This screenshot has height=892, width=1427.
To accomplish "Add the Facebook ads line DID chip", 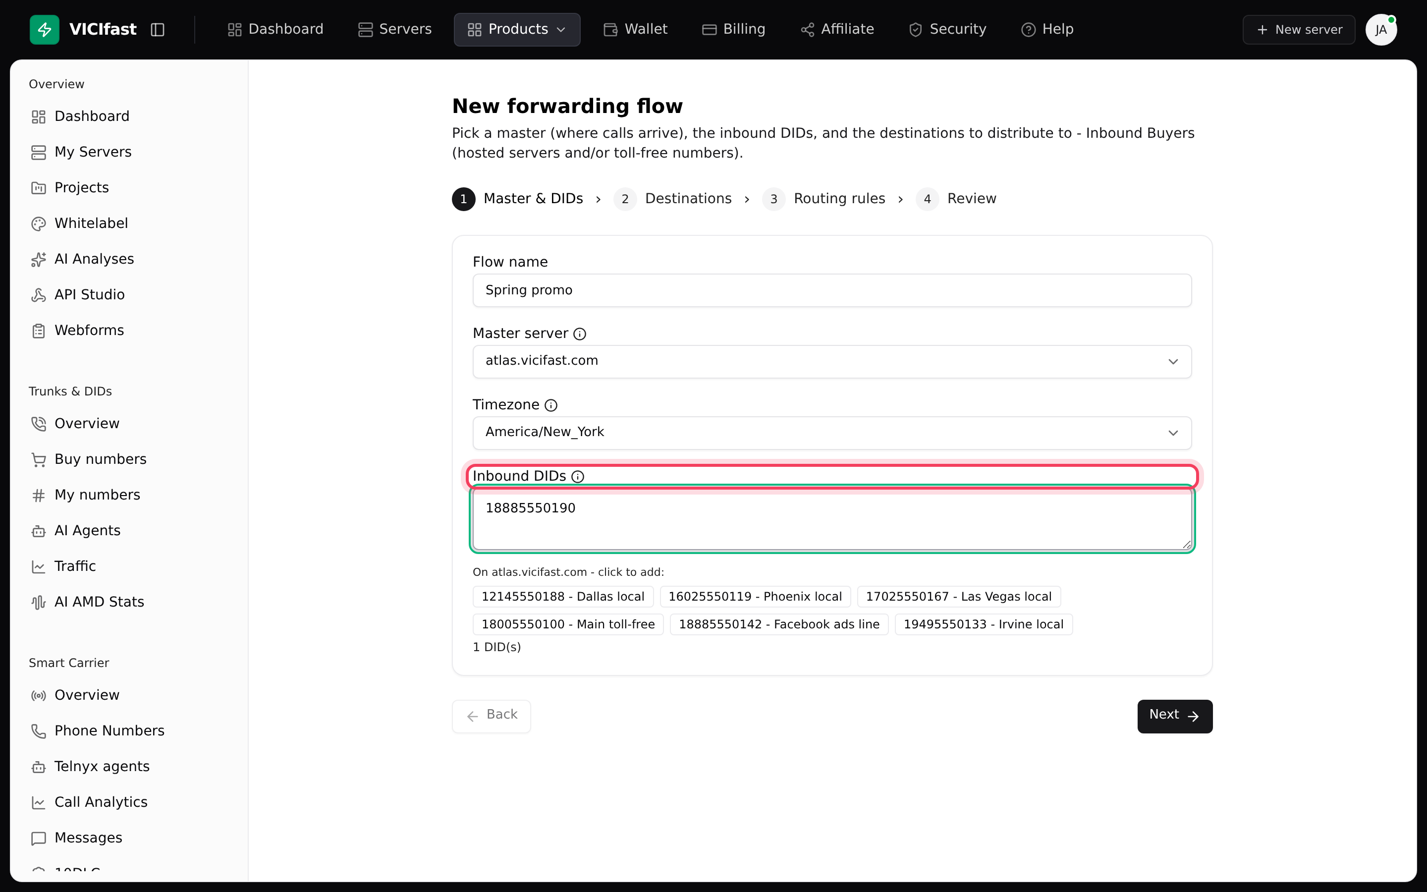I will click(x=779, y=624).
